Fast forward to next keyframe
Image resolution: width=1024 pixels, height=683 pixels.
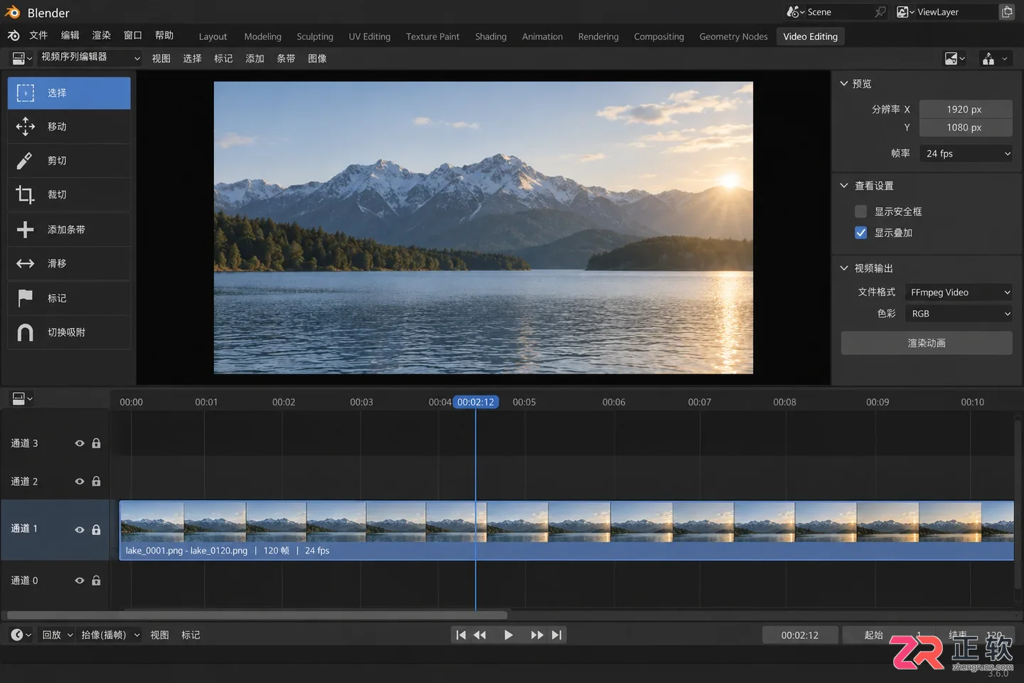point(537,635)
